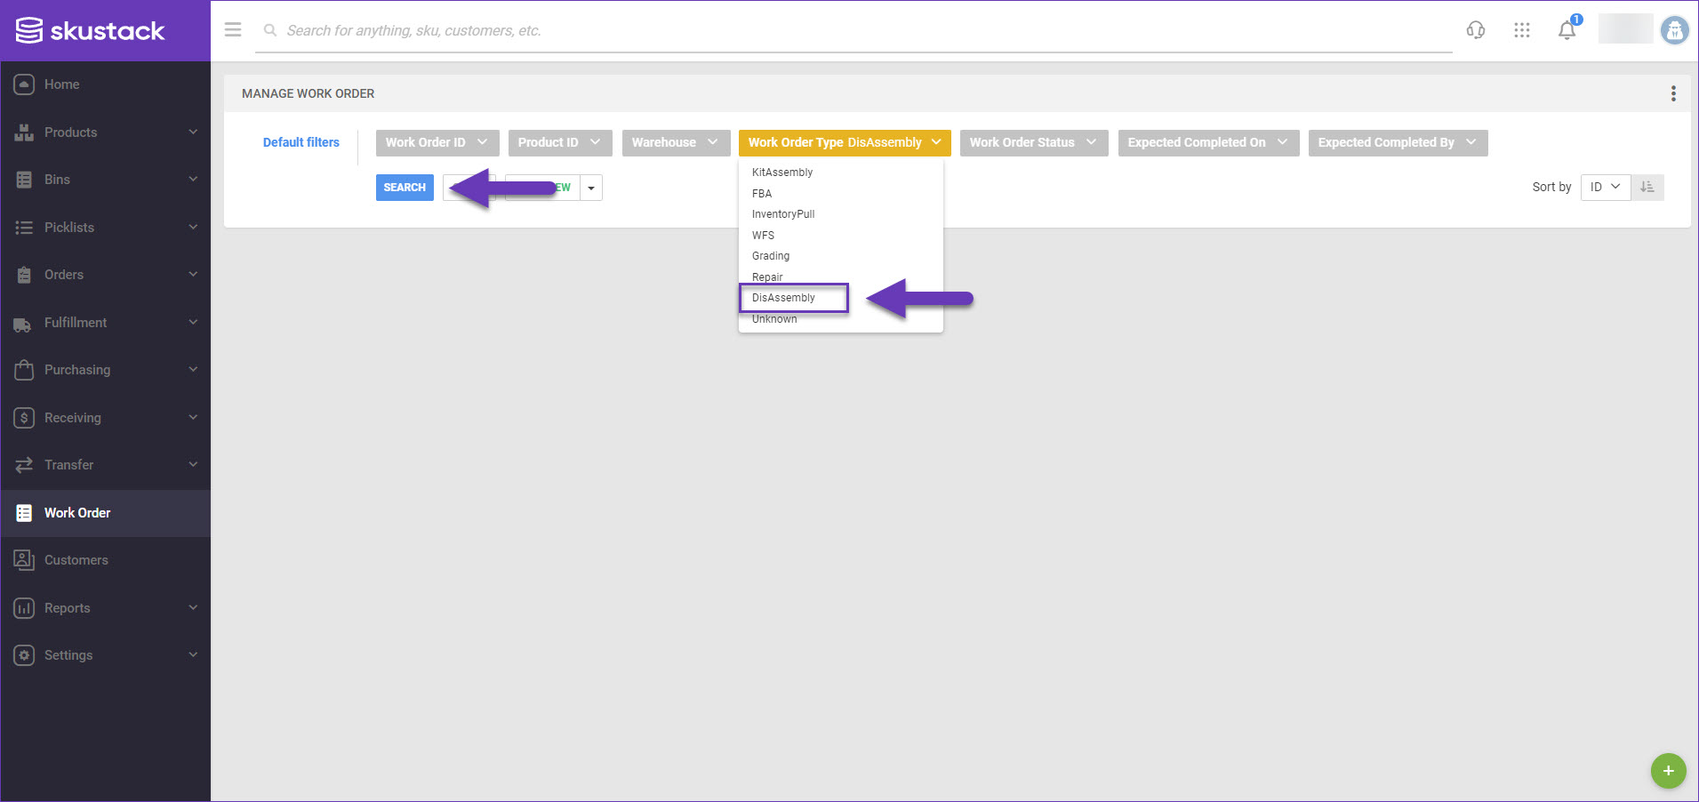Screen dimensions: 1699x802
Task: Open the three-dot options menu
Action: (1673, 93)
